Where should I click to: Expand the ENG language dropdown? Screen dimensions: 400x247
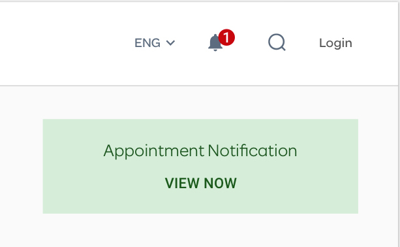click(x=155, y=42)
